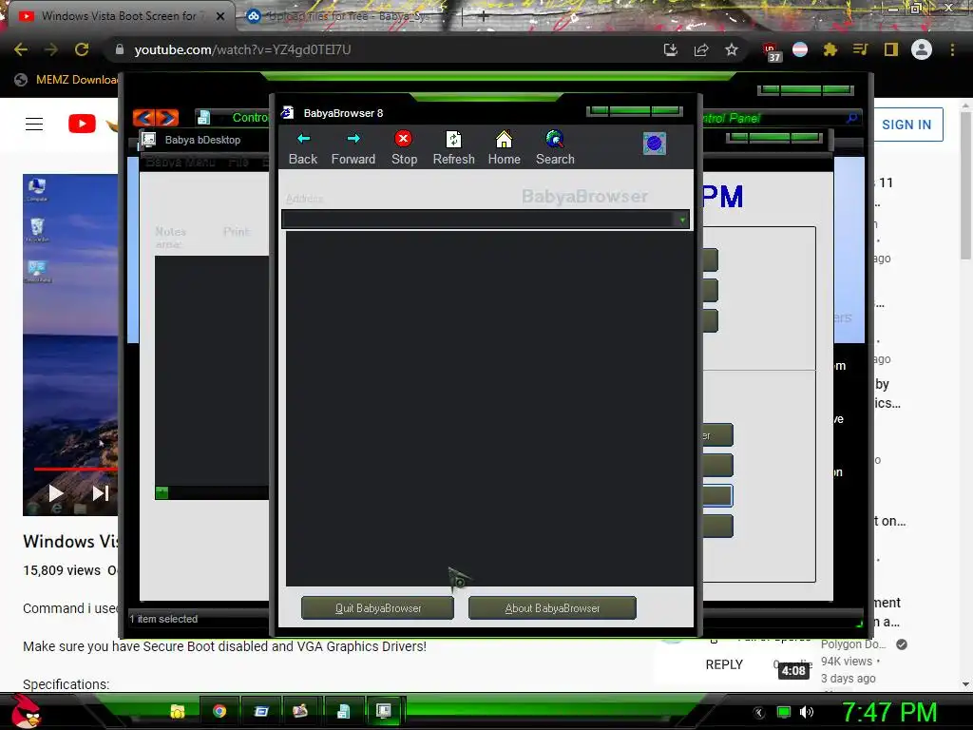973x730 pixels.
Task: Click the YouTube SIGN IN button
Action: (906, 125)
